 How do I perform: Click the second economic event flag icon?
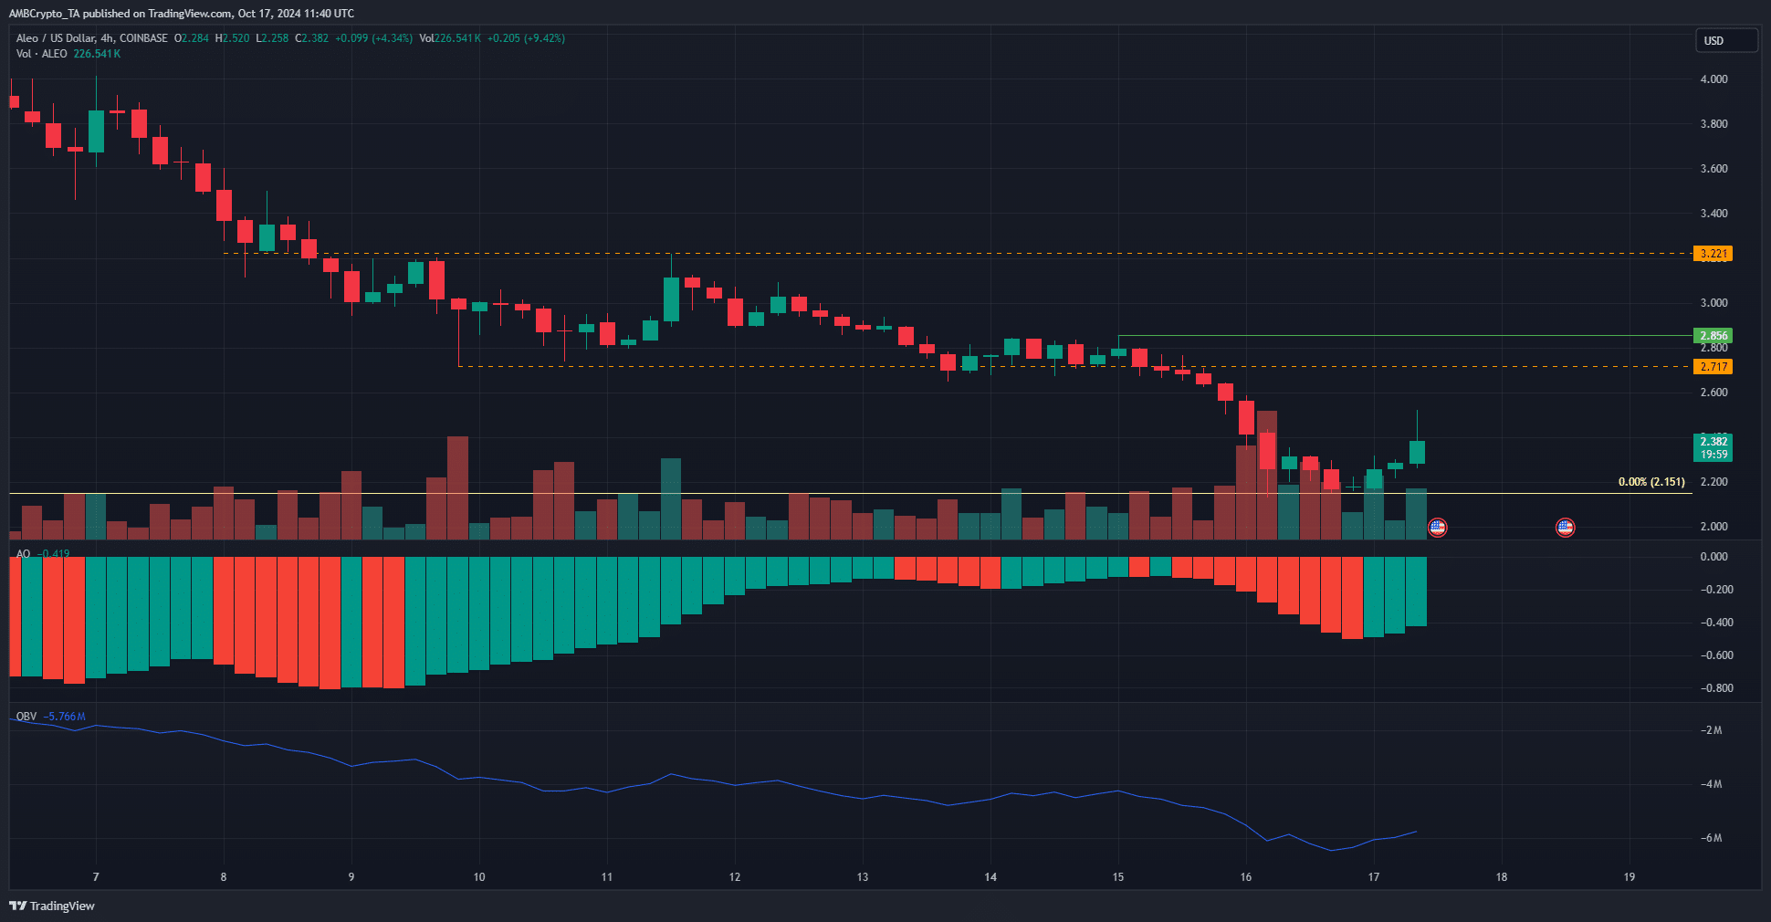[1565, 527]
